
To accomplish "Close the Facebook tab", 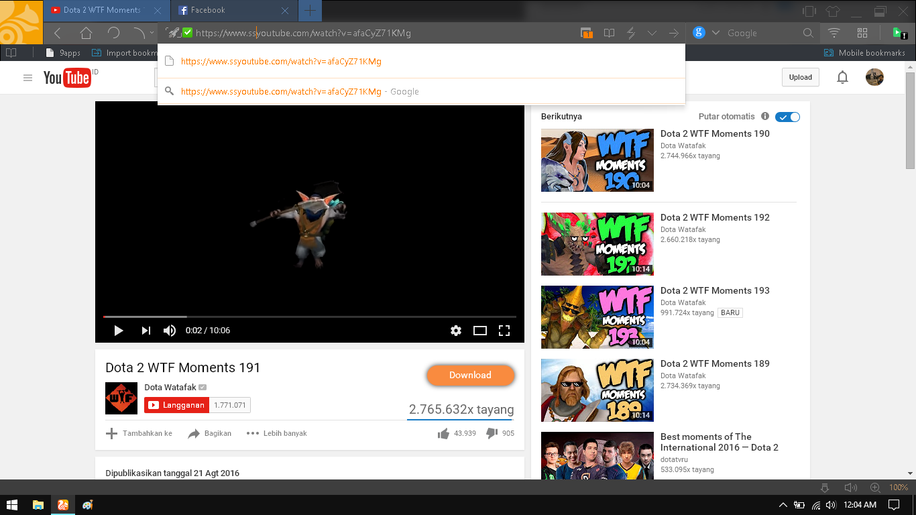I will click(x=285, y=11).
